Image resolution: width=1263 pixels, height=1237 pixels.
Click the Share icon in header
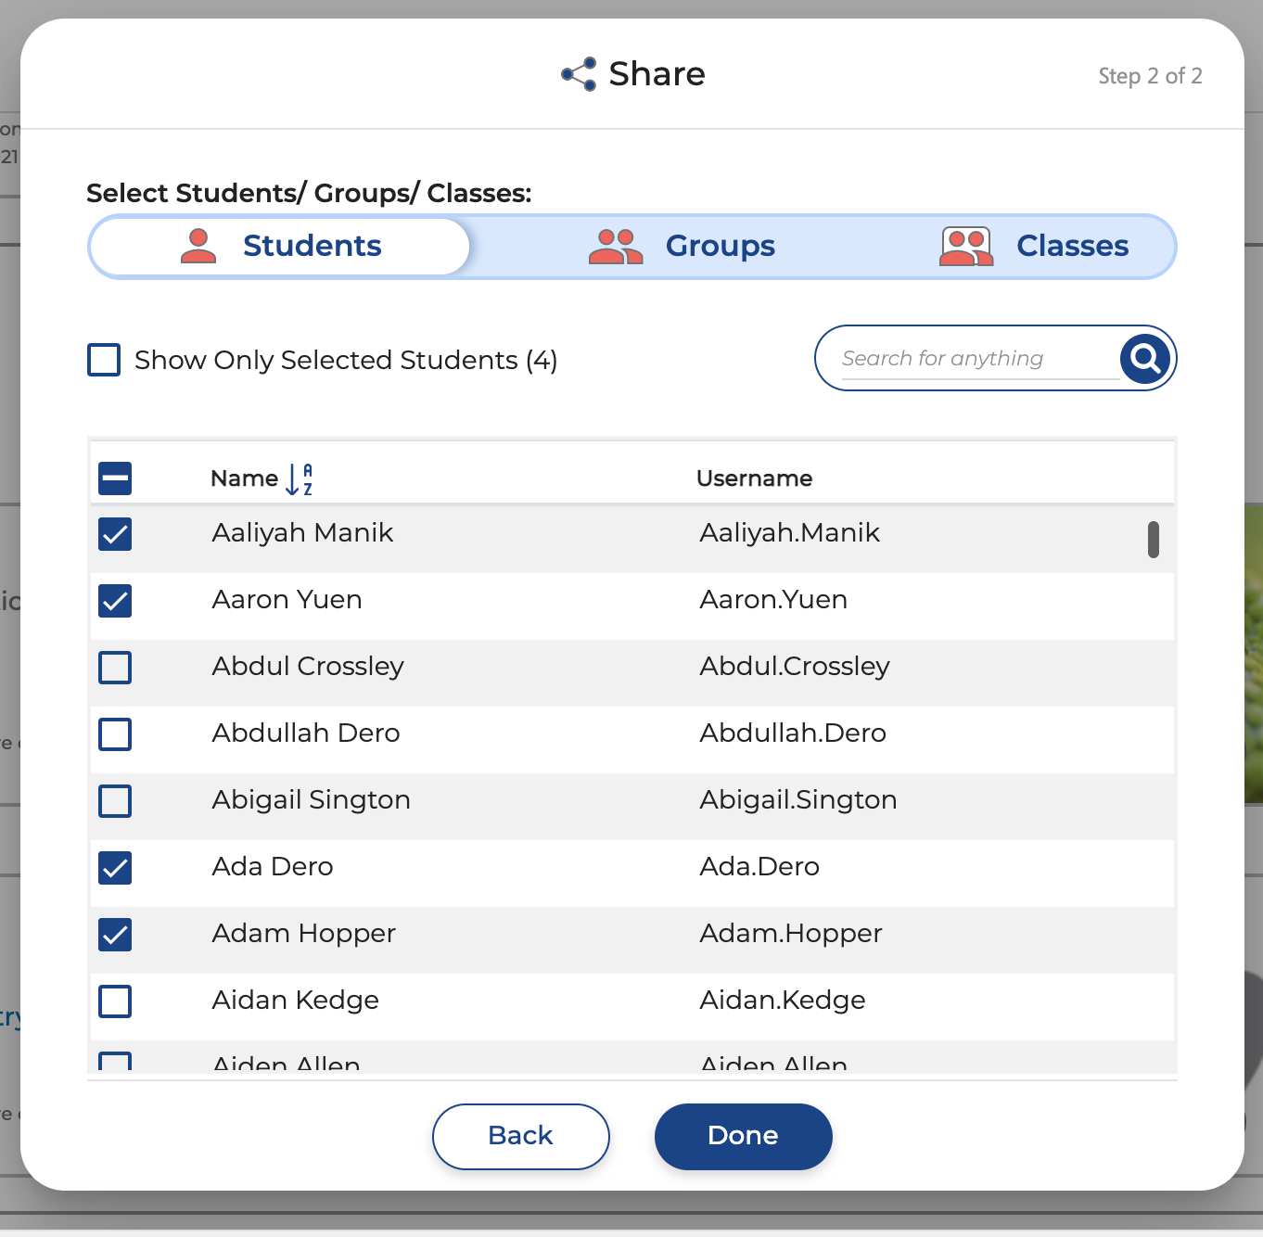point(579,74)
